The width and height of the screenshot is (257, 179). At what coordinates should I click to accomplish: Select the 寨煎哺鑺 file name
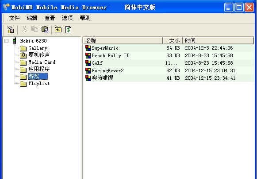(103, 78)
